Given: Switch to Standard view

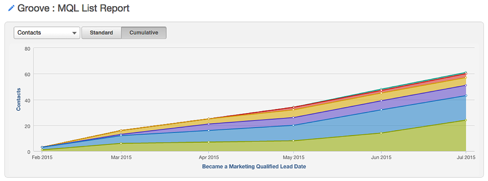Looking at the screenshot, I should click(x=101, y=33).
